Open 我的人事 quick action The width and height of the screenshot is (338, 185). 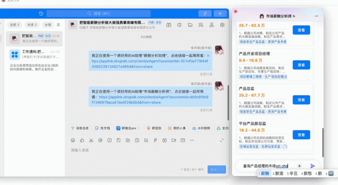(x=177, y=128)
